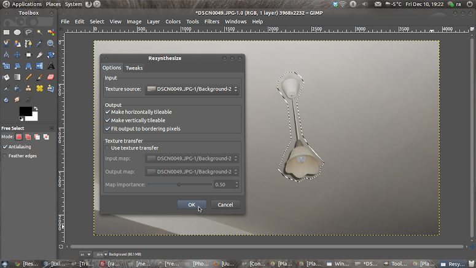This screenshot has width=476, height=268.
Task: Set mode to Replace current selection
Action: click(19, 137)
